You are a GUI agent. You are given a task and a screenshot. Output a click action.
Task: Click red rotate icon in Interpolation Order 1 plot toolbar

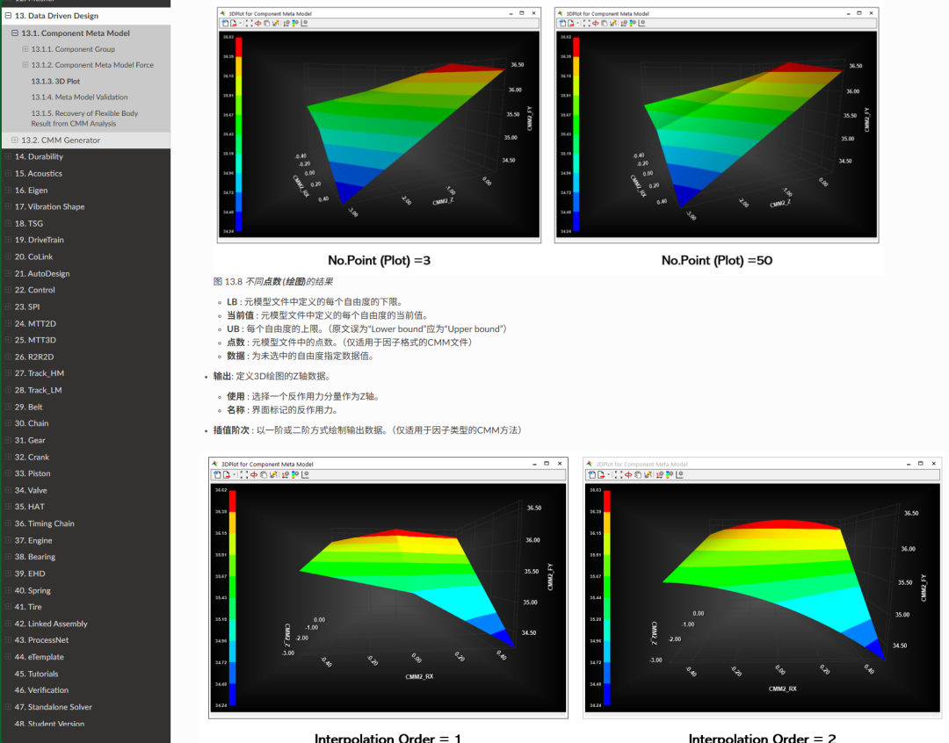[254, 474]
